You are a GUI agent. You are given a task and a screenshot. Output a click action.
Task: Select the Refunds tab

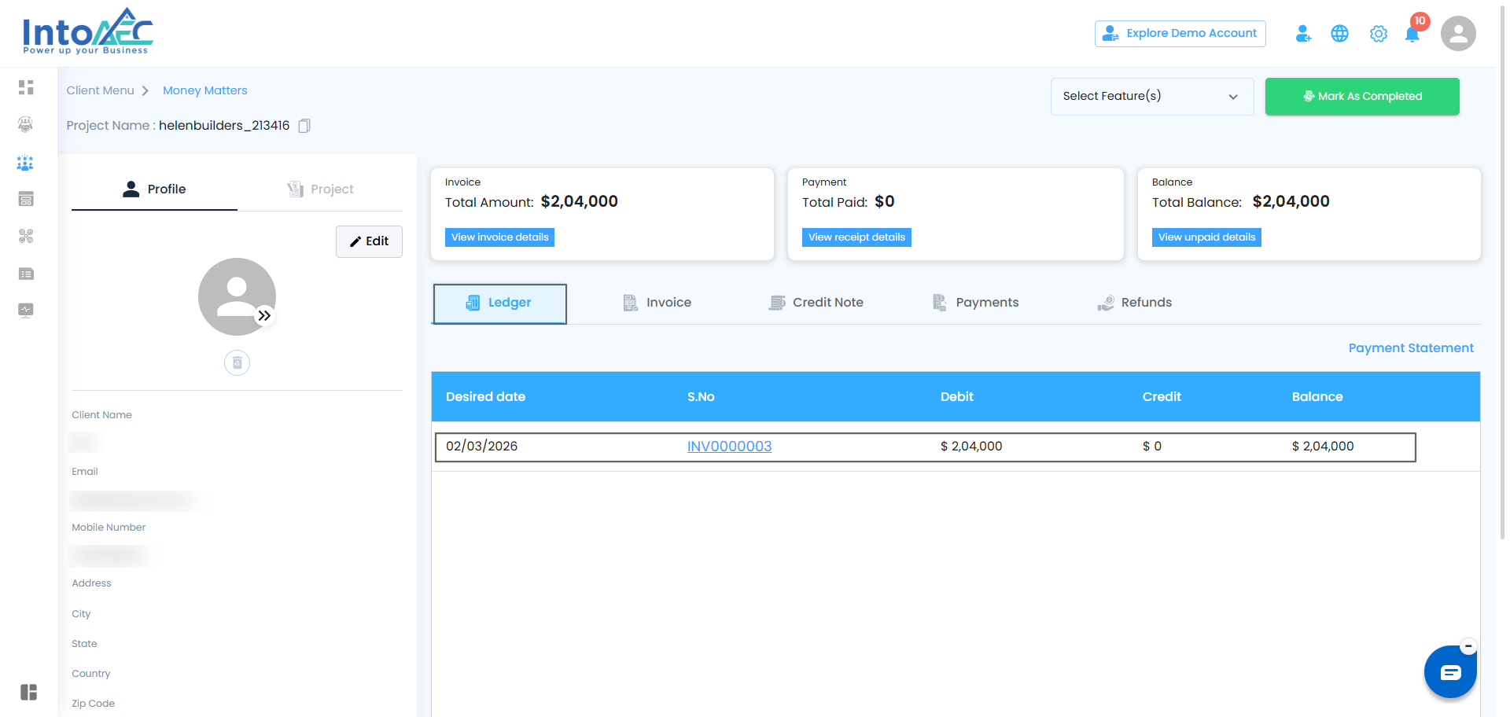click(x=1135, y=303)
